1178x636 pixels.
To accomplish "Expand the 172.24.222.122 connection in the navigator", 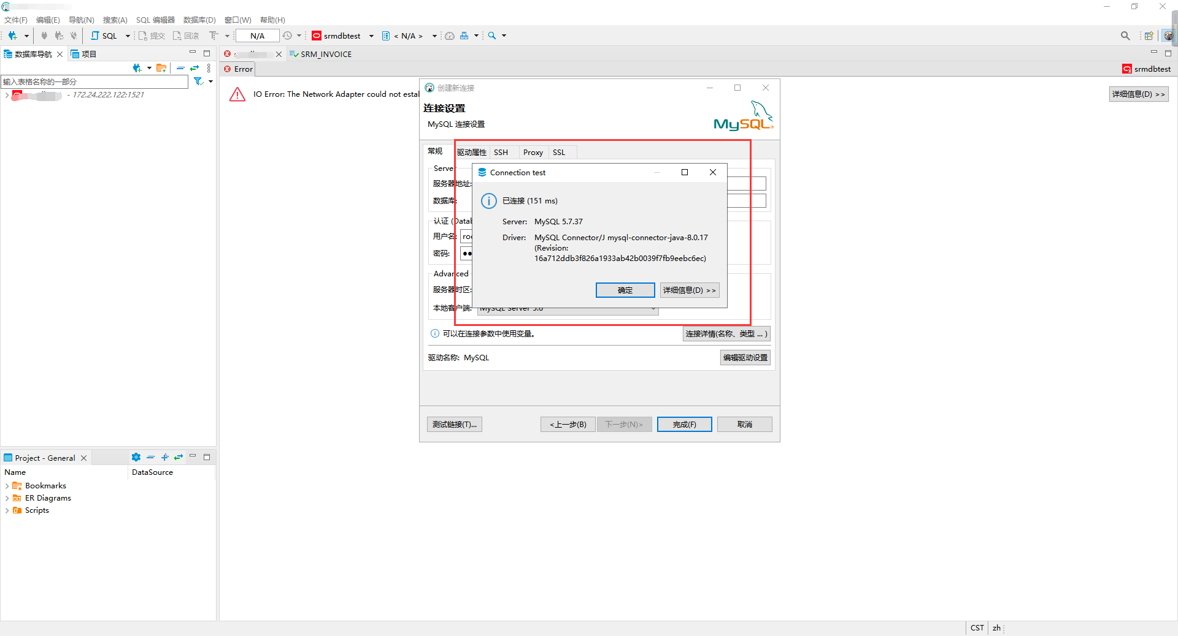I will (6, 95).
